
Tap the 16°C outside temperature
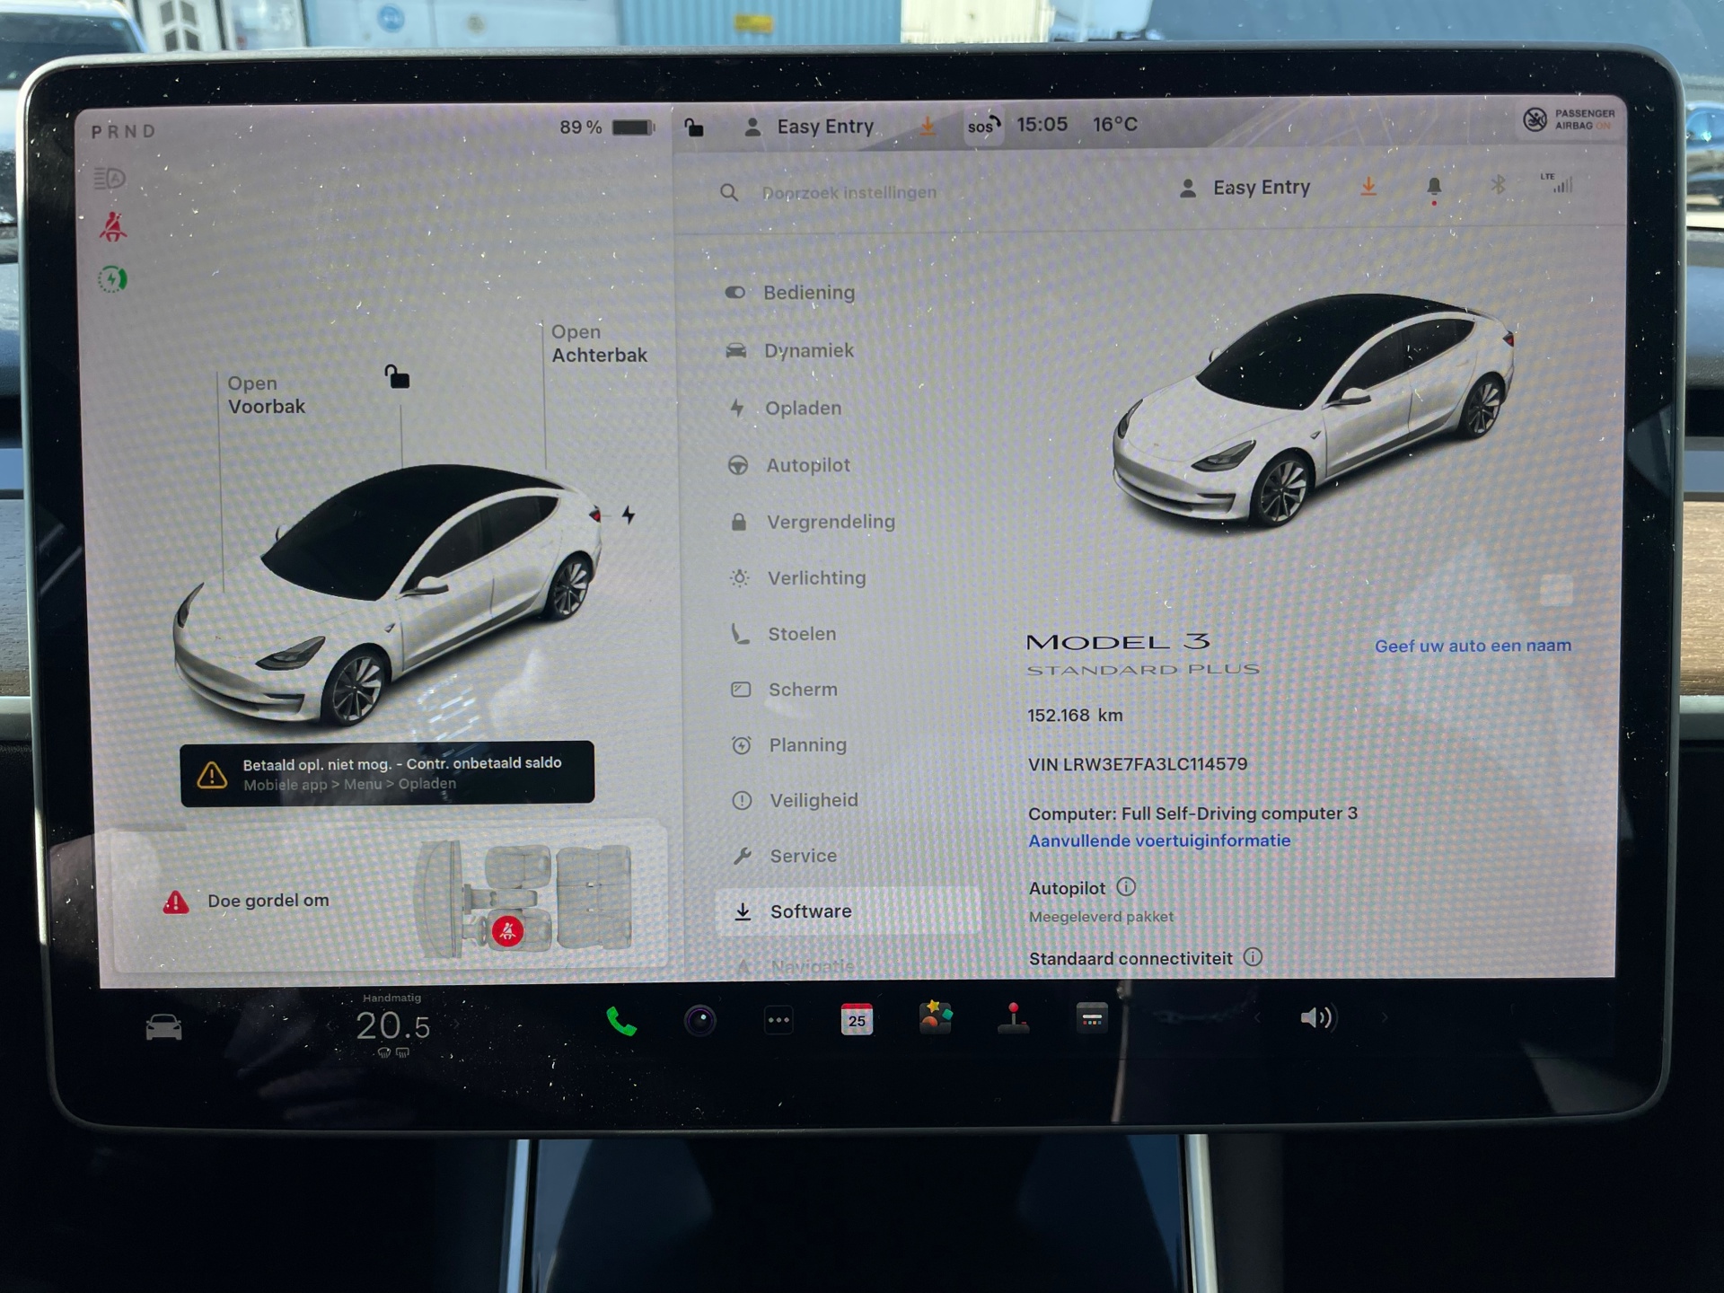point(1114,125)
